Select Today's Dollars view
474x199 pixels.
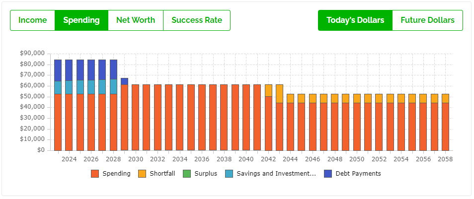(x=355, y=20)
